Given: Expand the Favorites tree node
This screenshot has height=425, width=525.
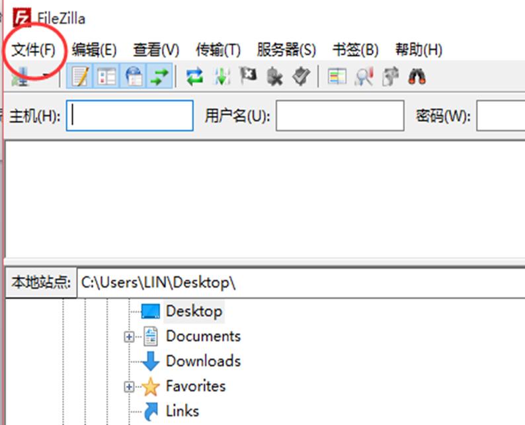Looking at the screenshot, I should (129, 387).
